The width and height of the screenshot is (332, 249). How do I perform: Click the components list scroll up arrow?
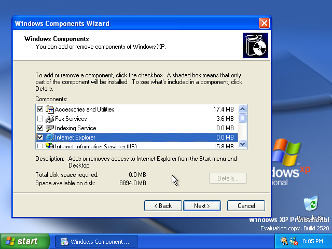point(242,109)
